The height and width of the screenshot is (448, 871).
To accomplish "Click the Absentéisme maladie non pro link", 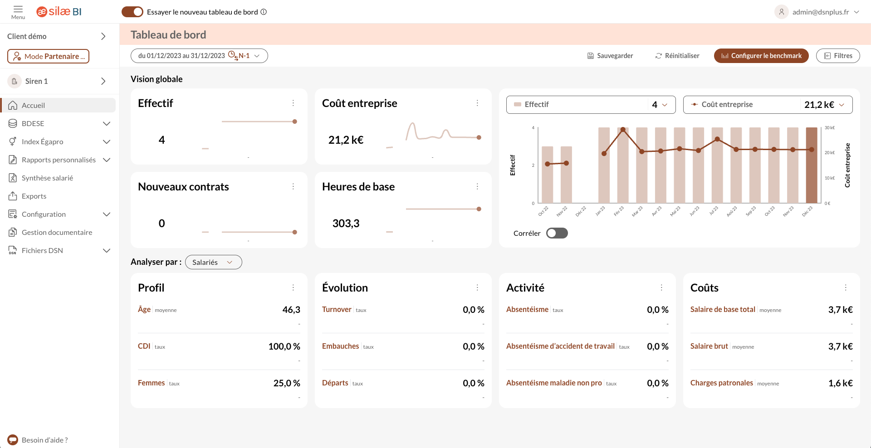I will click(x=554, y=383).
